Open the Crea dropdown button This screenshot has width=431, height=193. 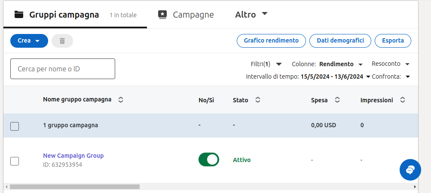(29, 41)
